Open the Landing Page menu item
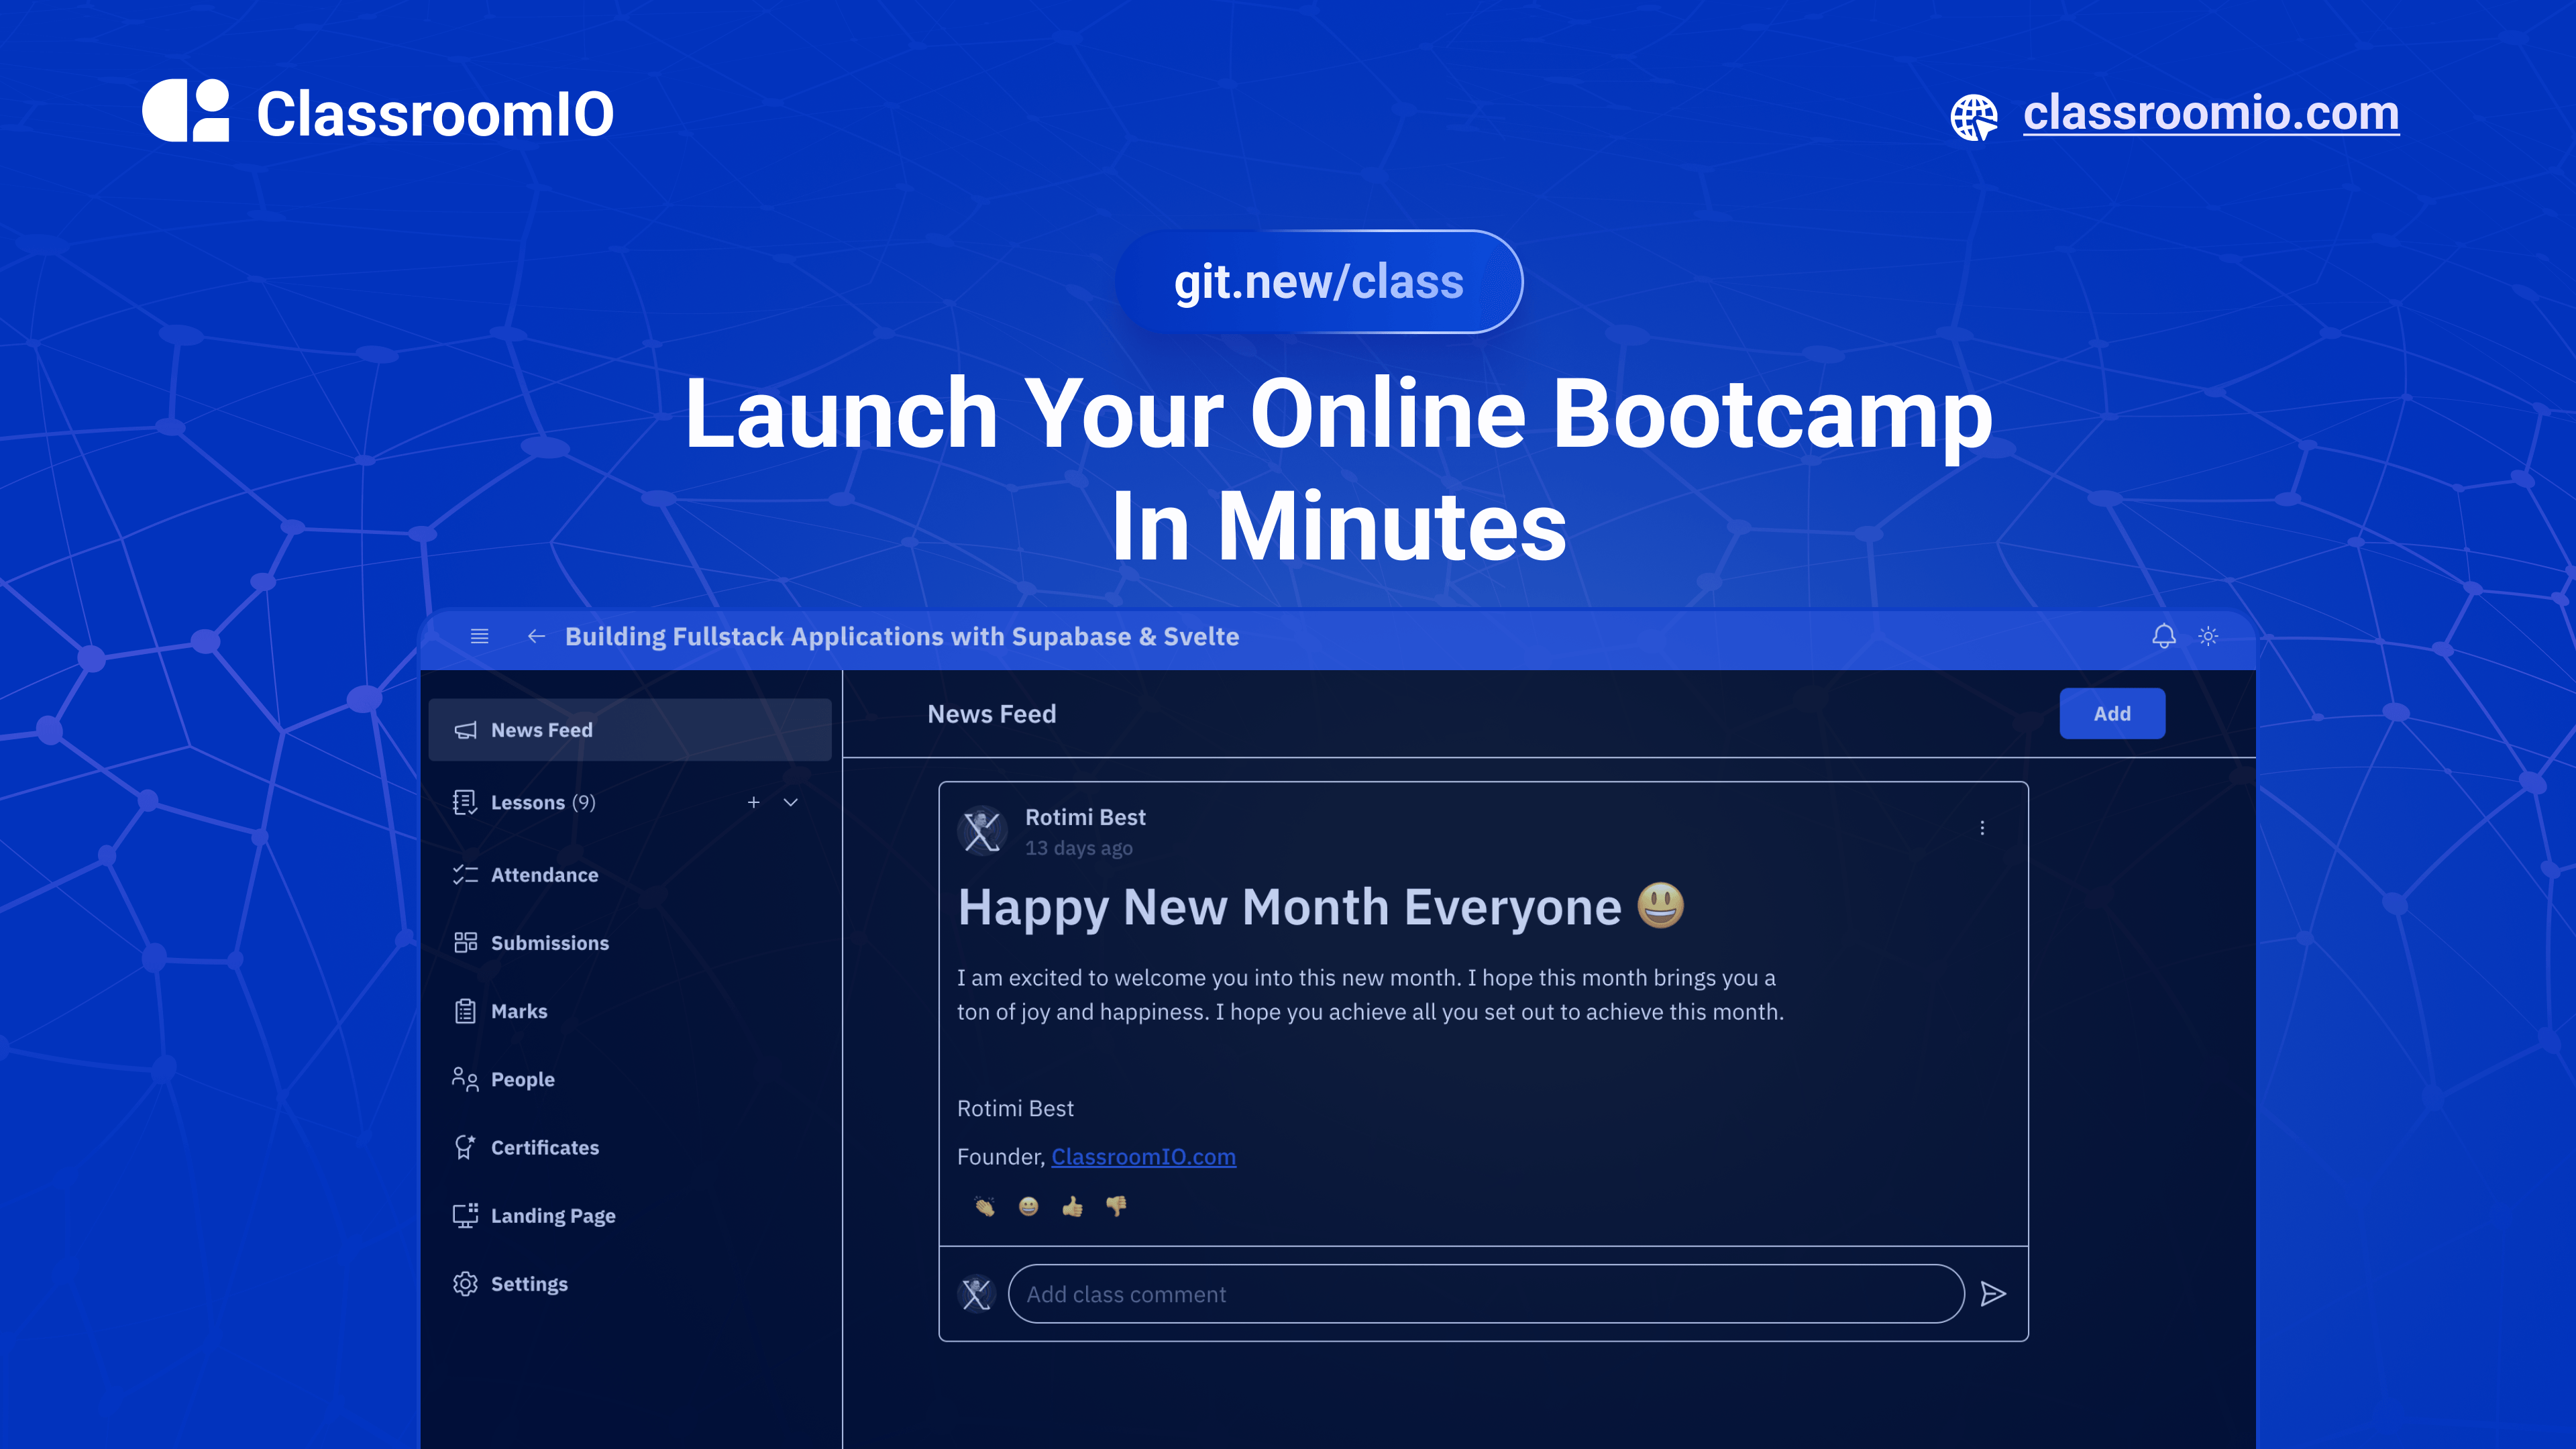The height and width of the screenshot is (1449, 2576). 630,1215
